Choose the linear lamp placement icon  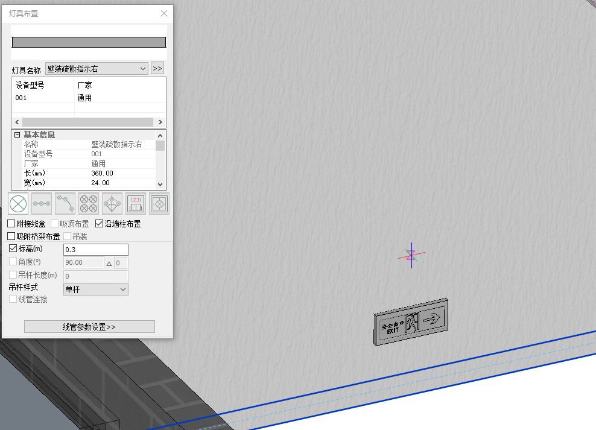[42, 204]
